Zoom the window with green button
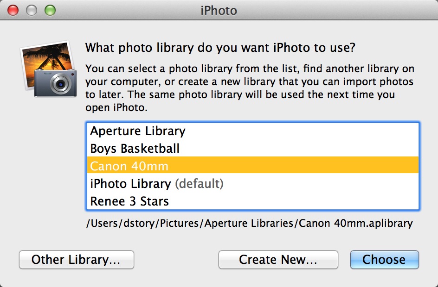 coord(49,9)
